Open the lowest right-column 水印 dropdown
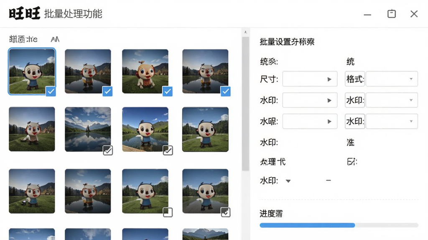Image resolution: width=428 pixels, height=240 pixels. (392, 121)
